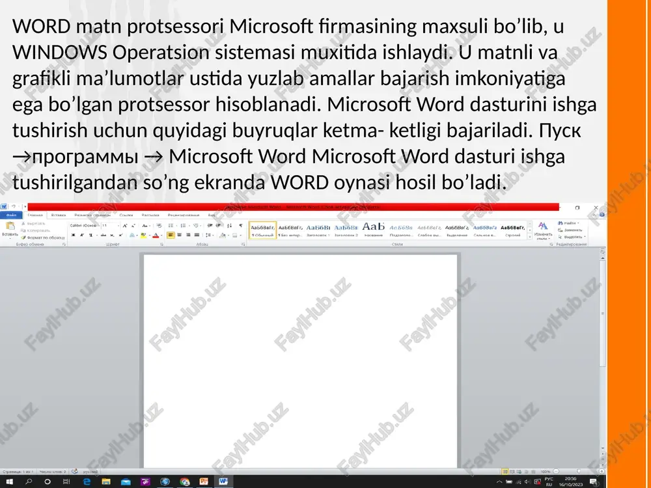This screenshot has width=651, height=488.
Task: Apply the Название style
Action: tap(373, 230)
